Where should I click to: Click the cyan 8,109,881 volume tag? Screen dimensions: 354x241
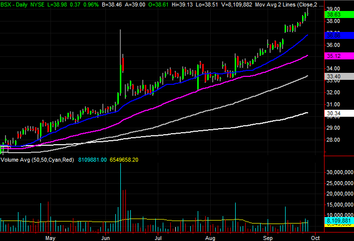tap(339, 221)
